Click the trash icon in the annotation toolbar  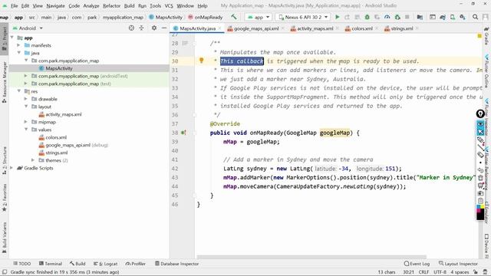coord(480,178)
